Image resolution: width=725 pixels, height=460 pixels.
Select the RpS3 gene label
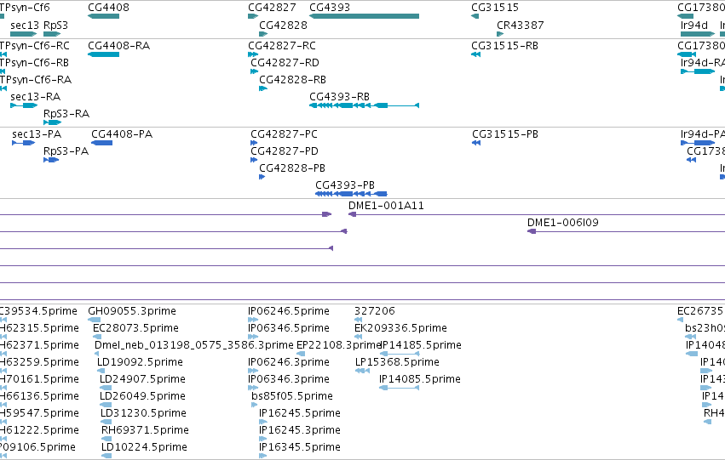click(x=55, y=25)
